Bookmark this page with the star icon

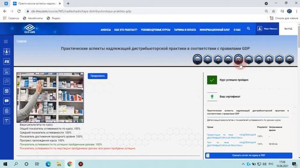click(x=274, y=11)
